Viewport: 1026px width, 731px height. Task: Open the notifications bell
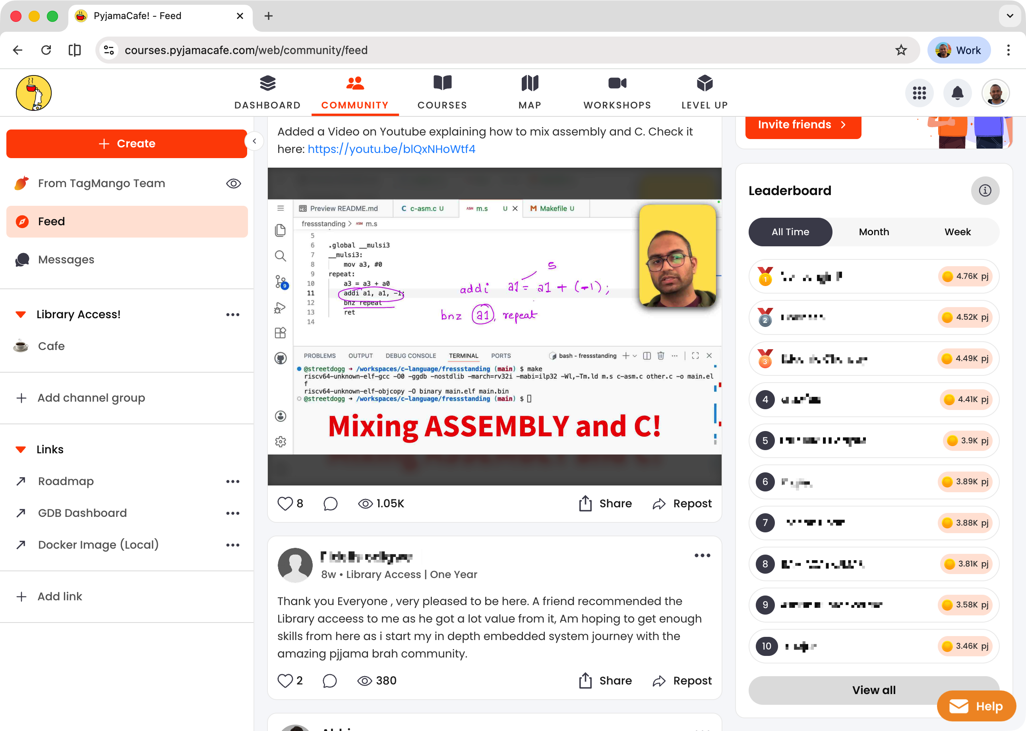pos(957,93)
